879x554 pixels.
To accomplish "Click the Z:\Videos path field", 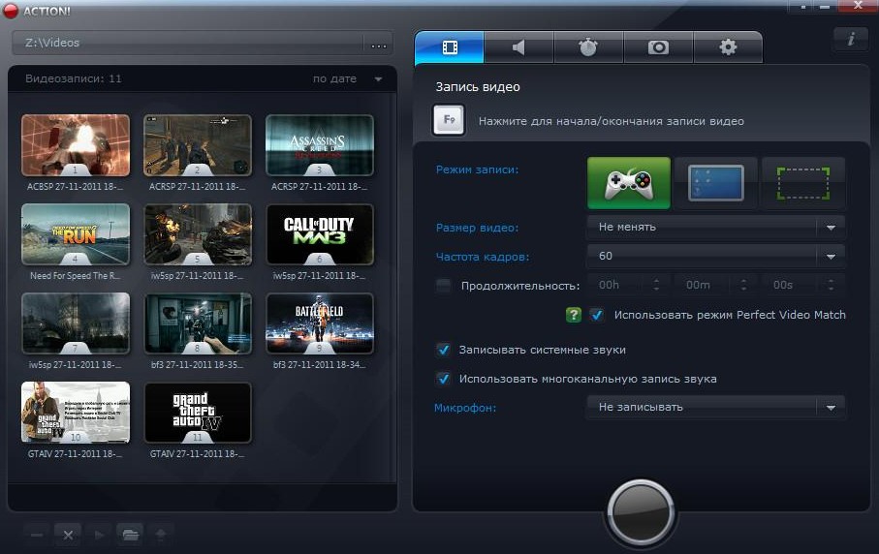I will tap(188, 44).
